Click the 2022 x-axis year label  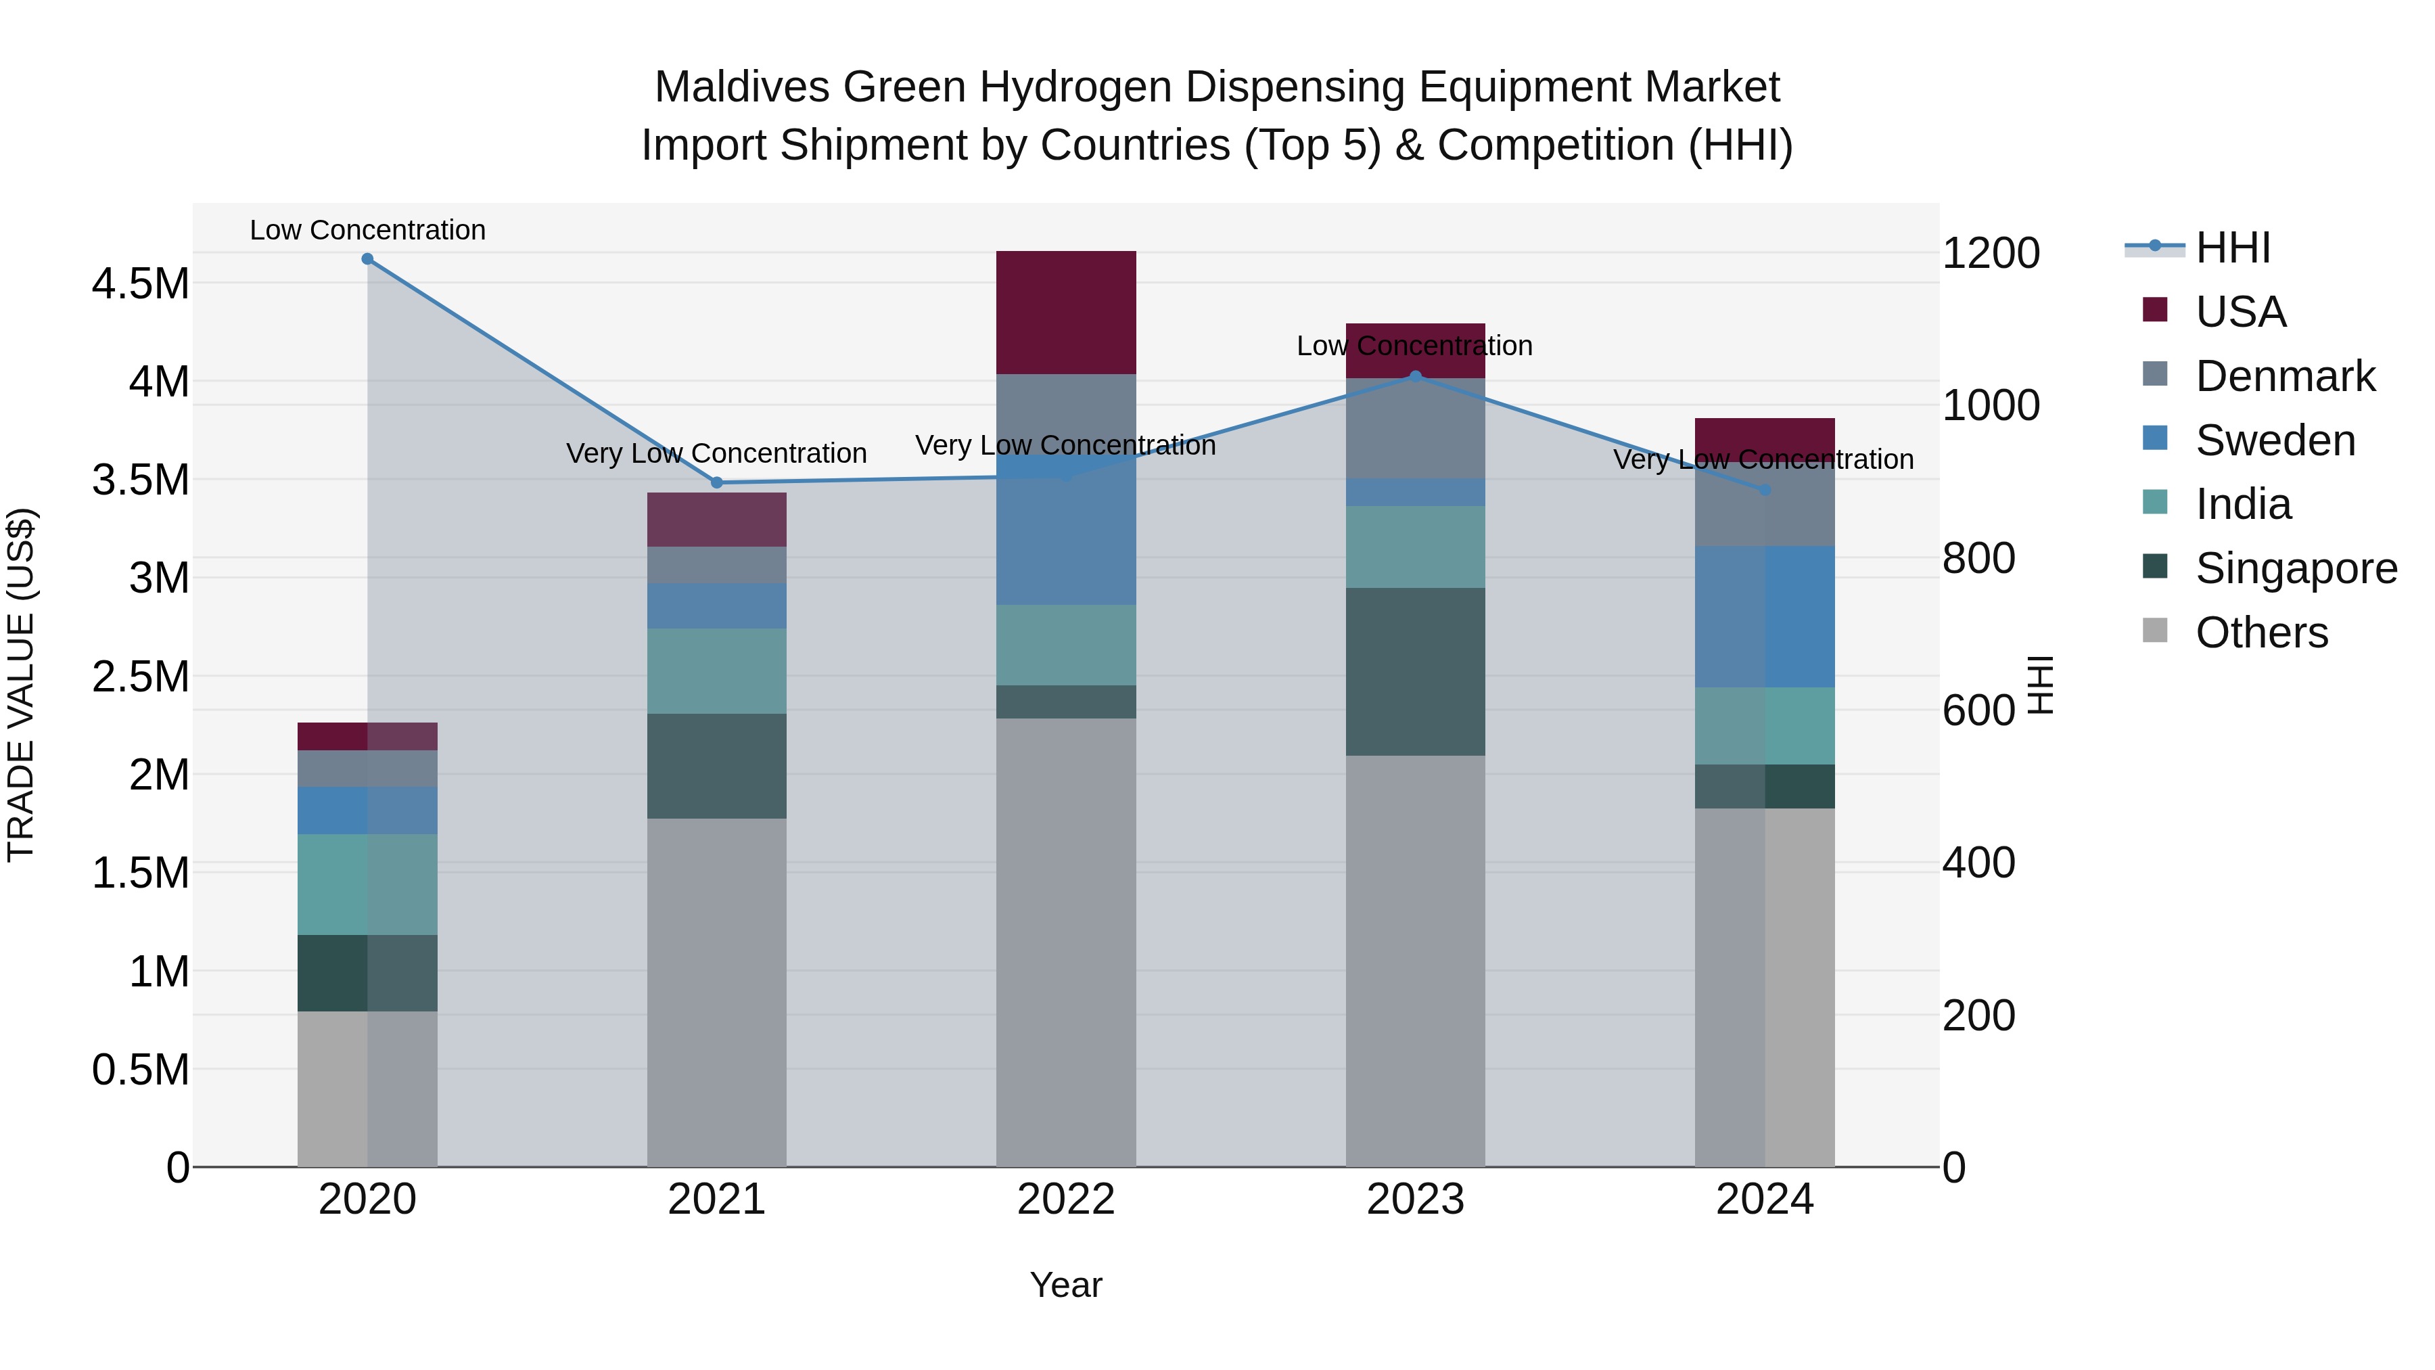[1066, 1200]
